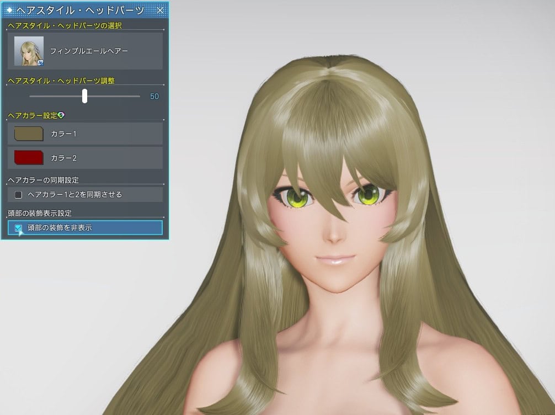
Task: Click the slider value 50
Action: tap(154, 97)
